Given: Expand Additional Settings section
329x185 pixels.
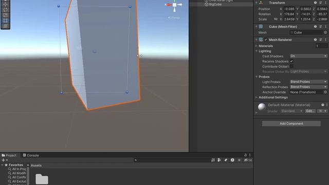Looking at the screenshot, I should [257, 97].
